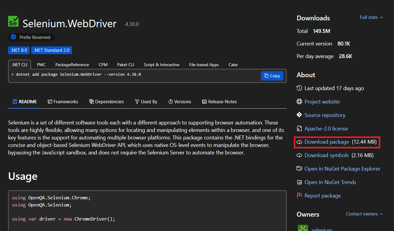Screen dimensions: 394x231
Task: Click the Selenium package logo icon
Action: (x=13, y=22)
